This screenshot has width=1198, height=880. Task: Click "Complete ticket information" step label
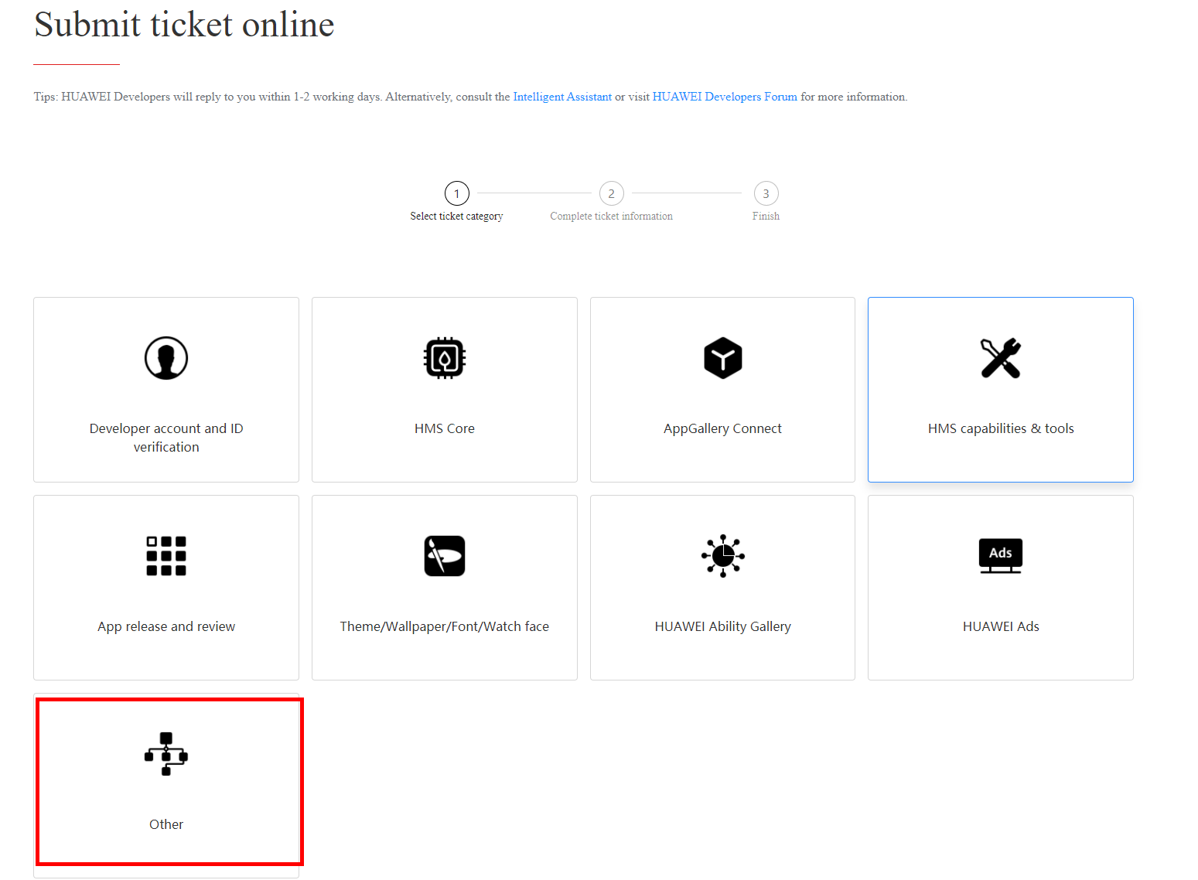(612, 217)
